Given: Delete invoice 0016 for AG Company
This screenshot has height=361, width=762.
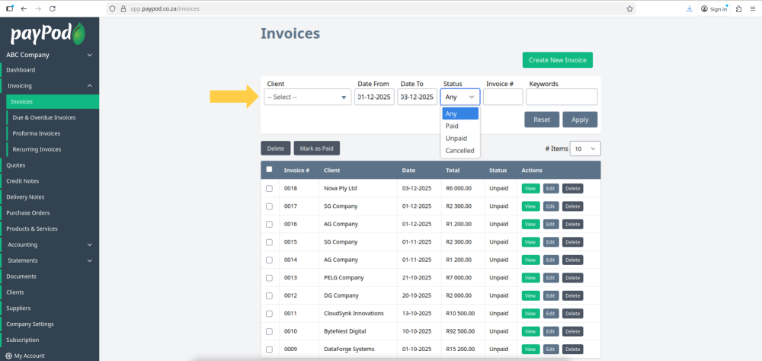Looking at the screenshot, I should pos(572,225).
